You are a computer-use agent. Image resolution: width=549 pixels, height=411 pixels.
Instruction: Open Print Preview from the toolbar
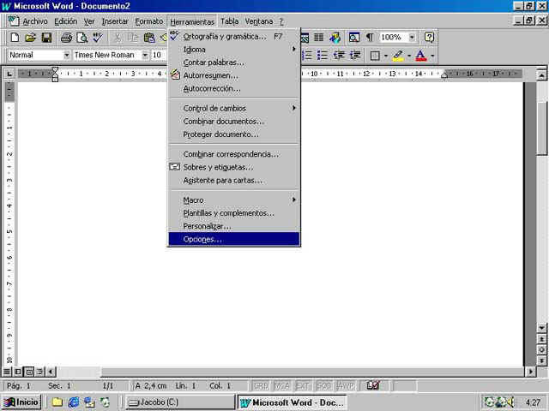tap(82, 37)
